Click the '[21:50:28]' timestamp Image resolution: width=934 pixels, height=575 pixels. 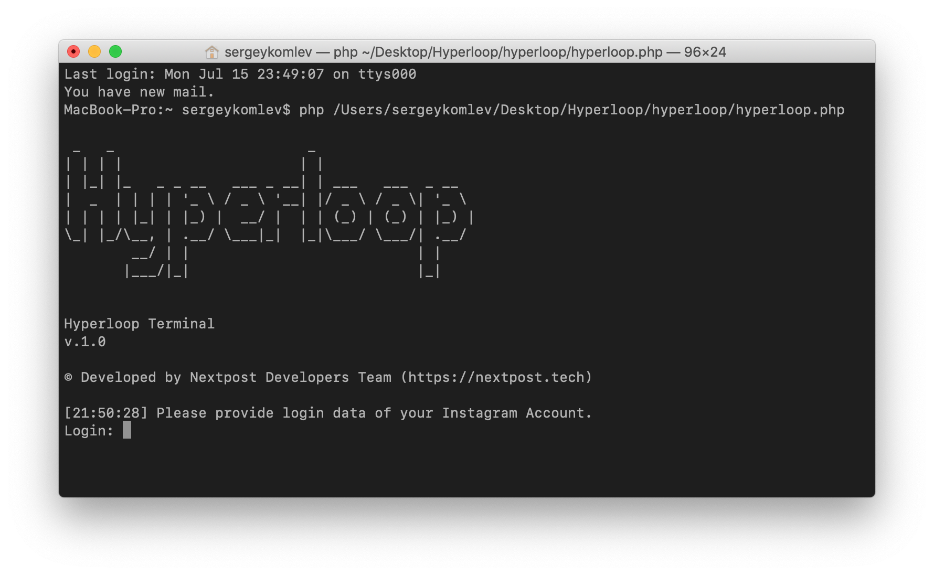coord(106,413)
